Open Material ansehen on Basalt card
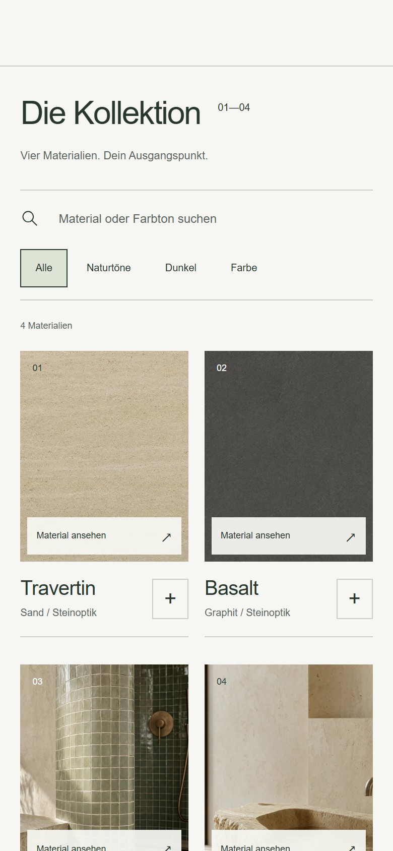393x851 pixels. pyautogui.click(x=289, y=536)
